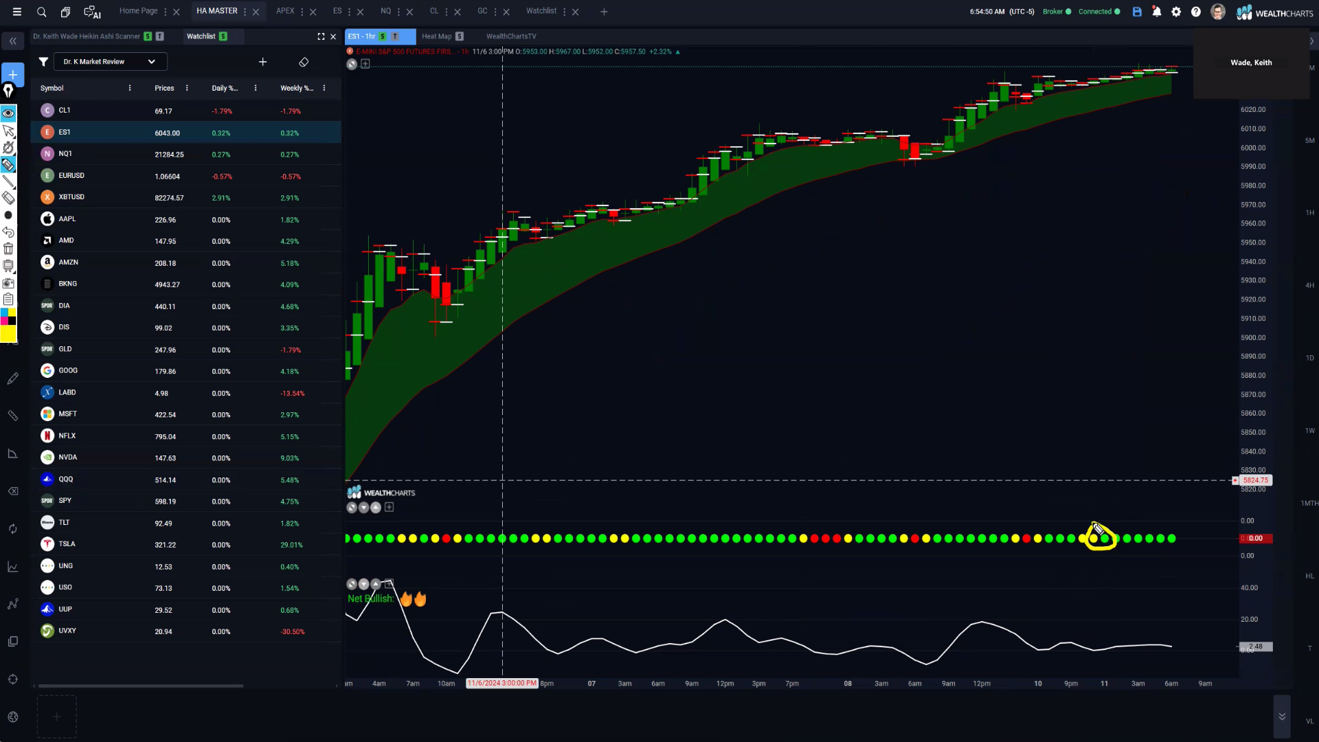Switch to the Home Page tab
The image size is (1319, 742).
pyautogui.click(x=138, y=11)
